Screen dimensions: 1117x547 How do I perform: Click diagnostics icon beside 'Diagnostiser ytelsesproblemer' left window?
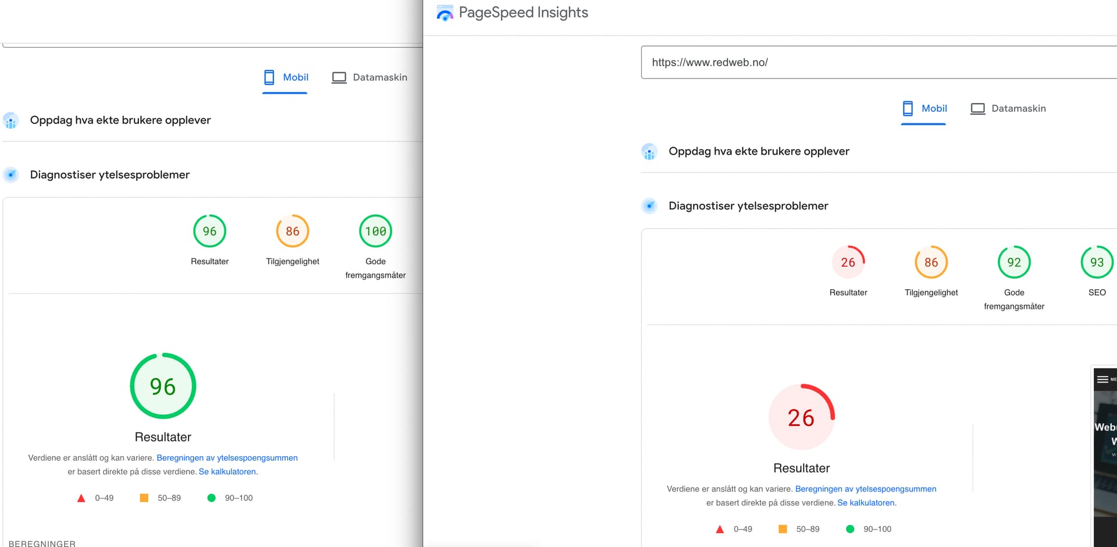coord(10,175)
